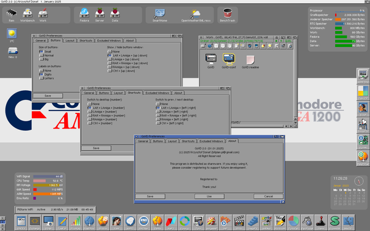The height and width of the screenshot is (231, 370).
Task: Click the Use button
Action: click(209, 196)
